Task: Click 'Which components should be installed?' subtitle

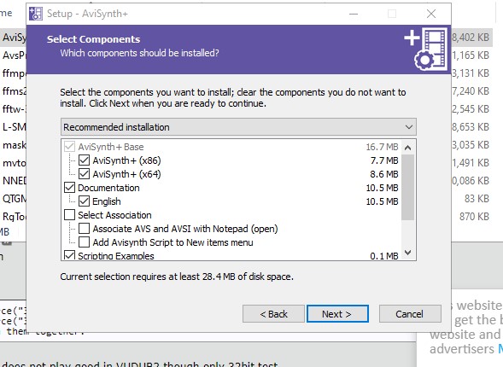Action: click(x=139, y=53)
